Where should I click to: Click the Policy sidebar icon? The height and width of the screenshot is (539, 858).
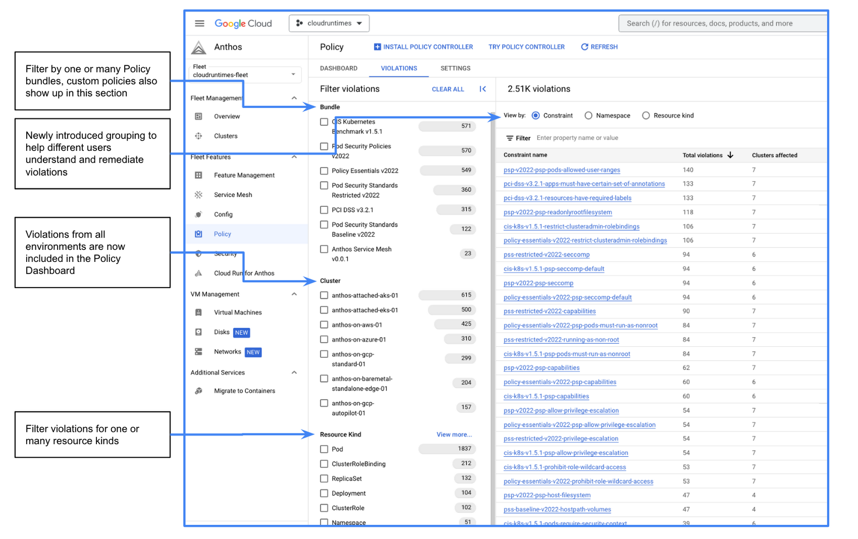pos(199,234)
